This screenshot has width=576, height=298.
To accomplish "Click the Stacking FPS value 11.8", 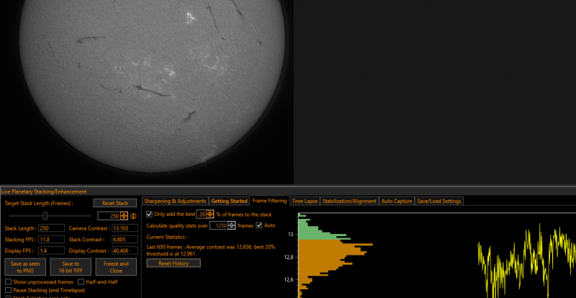I will (x=51, y=240).
